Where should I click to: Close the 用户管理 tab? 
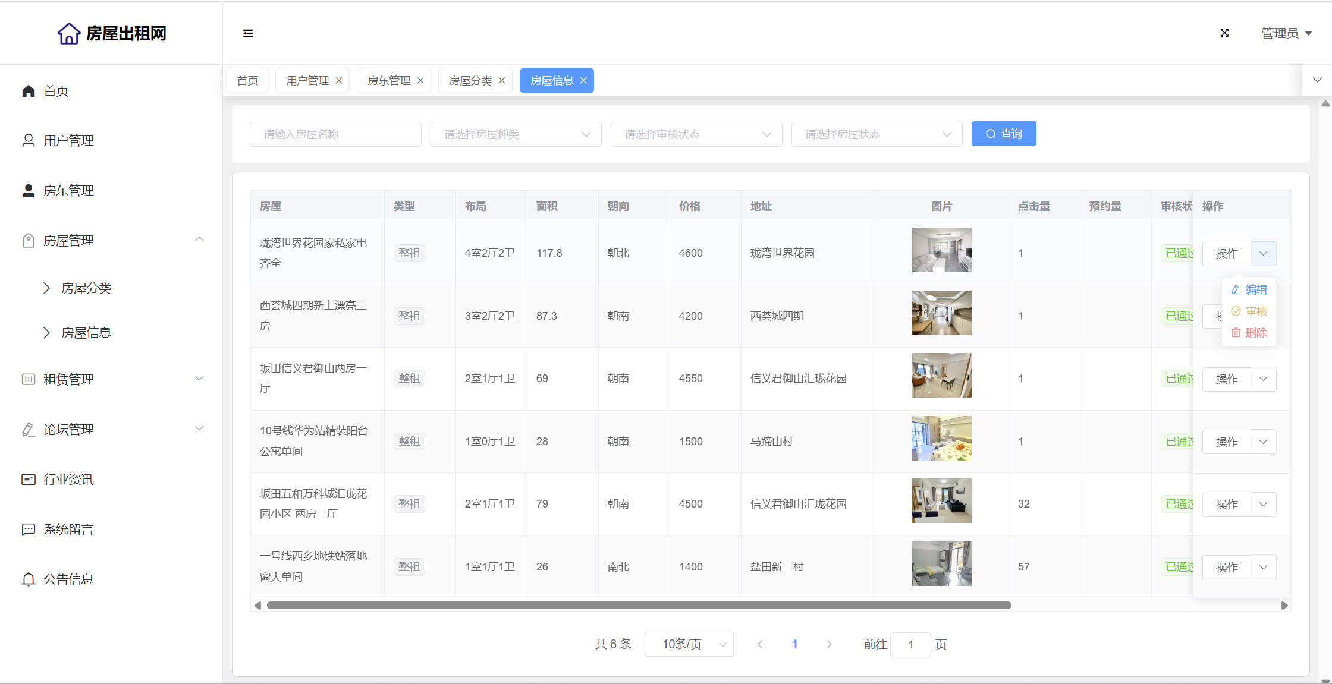[x=339, y=81]
